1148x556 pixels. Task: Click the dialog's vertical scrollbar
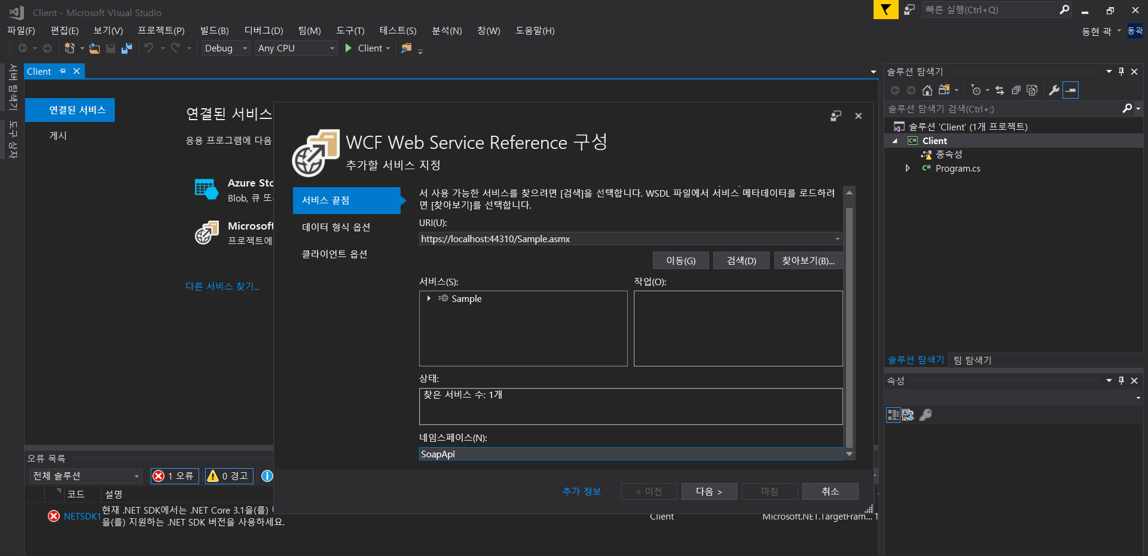point(849,327)
